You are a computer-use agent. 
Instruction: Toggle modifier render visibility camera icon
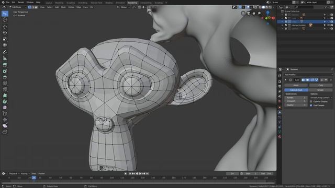[303, 80]
